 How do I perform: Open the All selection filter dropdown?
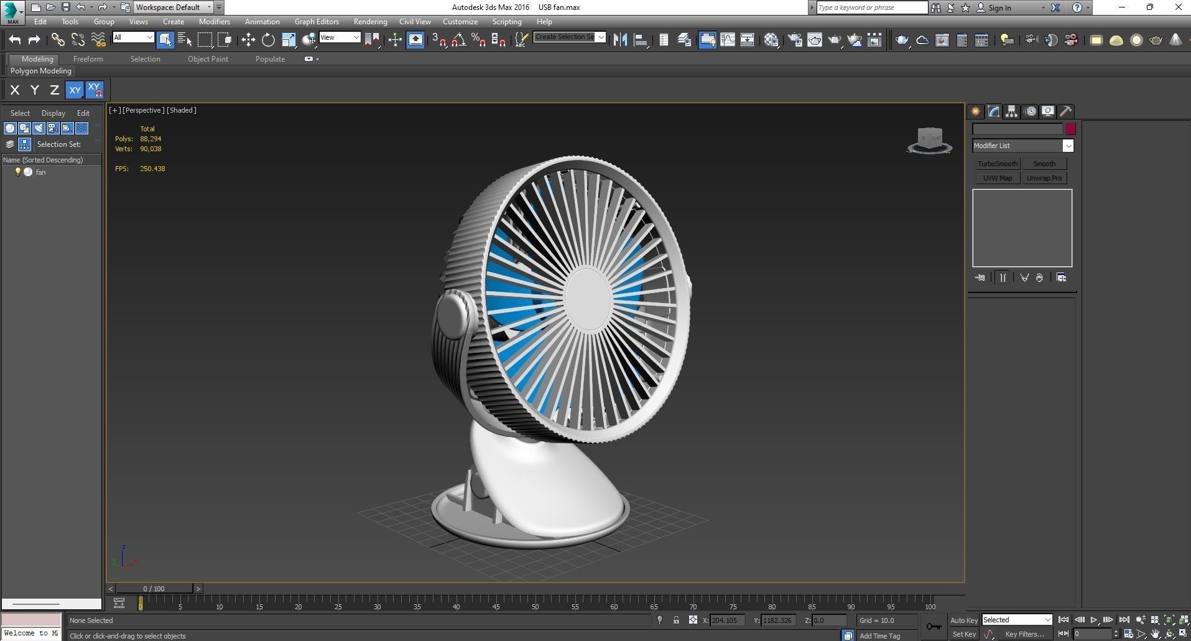tap(133, 37)
